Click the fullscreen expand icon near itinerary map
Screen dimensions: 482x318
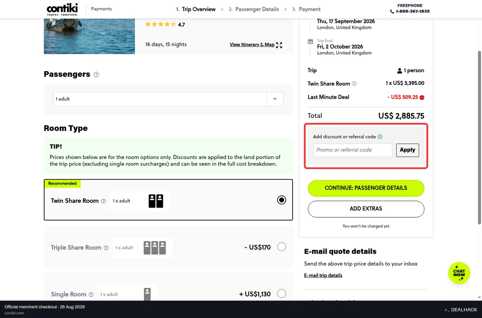tap(279, 45)
